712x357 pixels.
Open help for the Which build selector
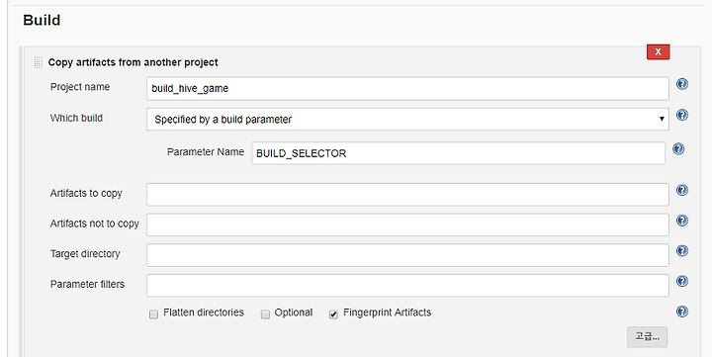click(682, 115)
